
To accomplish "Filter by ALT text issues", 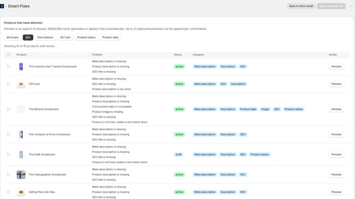I will pos(65,38).
